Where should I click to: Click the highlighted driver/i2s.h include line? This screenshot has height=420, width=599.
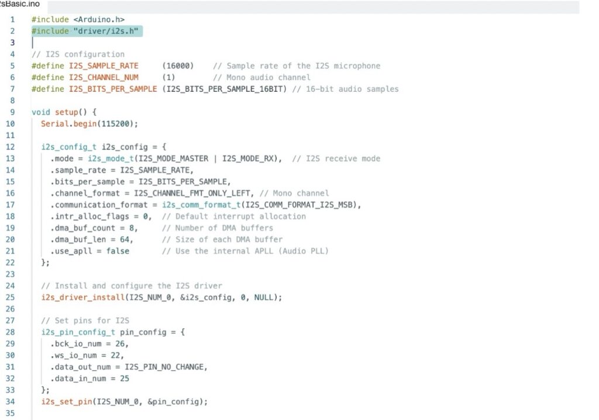pyautogui.click(x=87, y=31)
